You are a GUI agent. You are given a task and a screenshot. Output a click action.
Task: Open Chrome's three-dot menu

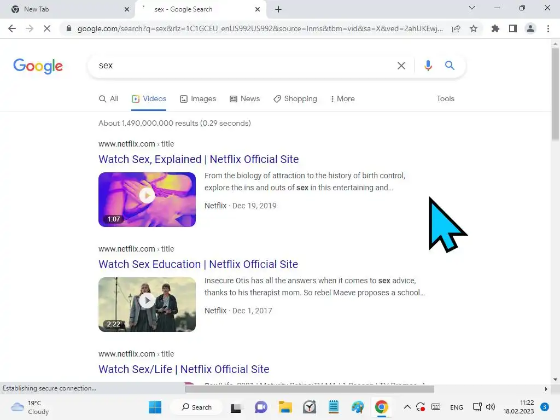click(x=548, y=28)
